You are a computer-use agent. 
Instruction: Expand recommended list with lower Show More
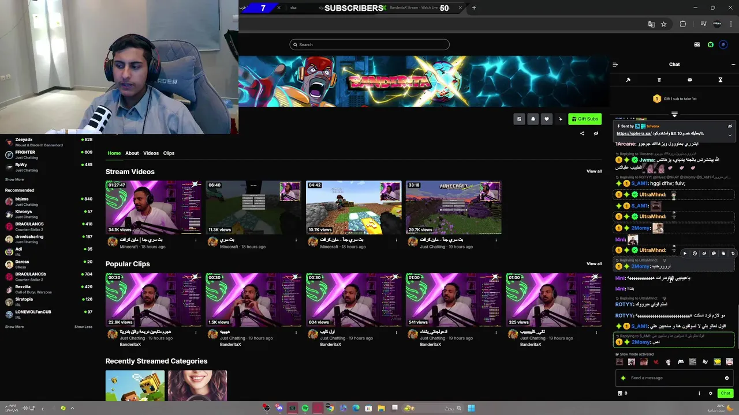pos(14,327)
